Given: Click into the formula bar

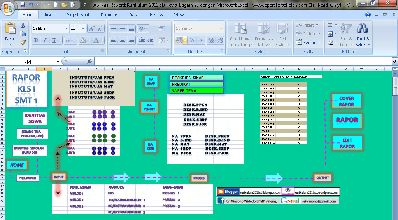Looking at the screenshot, I should [x=243, y=62].
